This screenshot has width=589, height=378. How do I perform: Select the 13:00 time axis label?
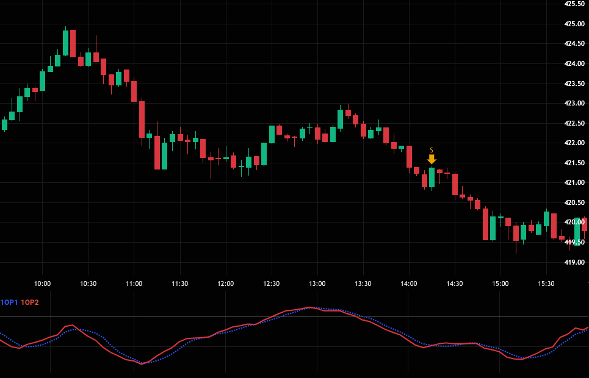(317, 283)
